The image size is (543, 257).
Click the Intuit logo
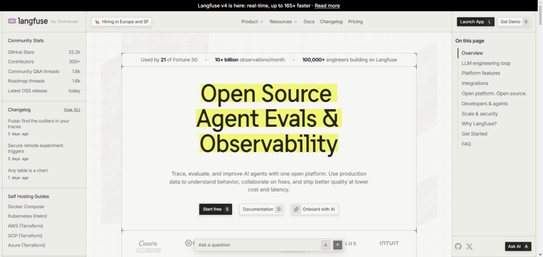pyautogui.click(x=389, y=243)
